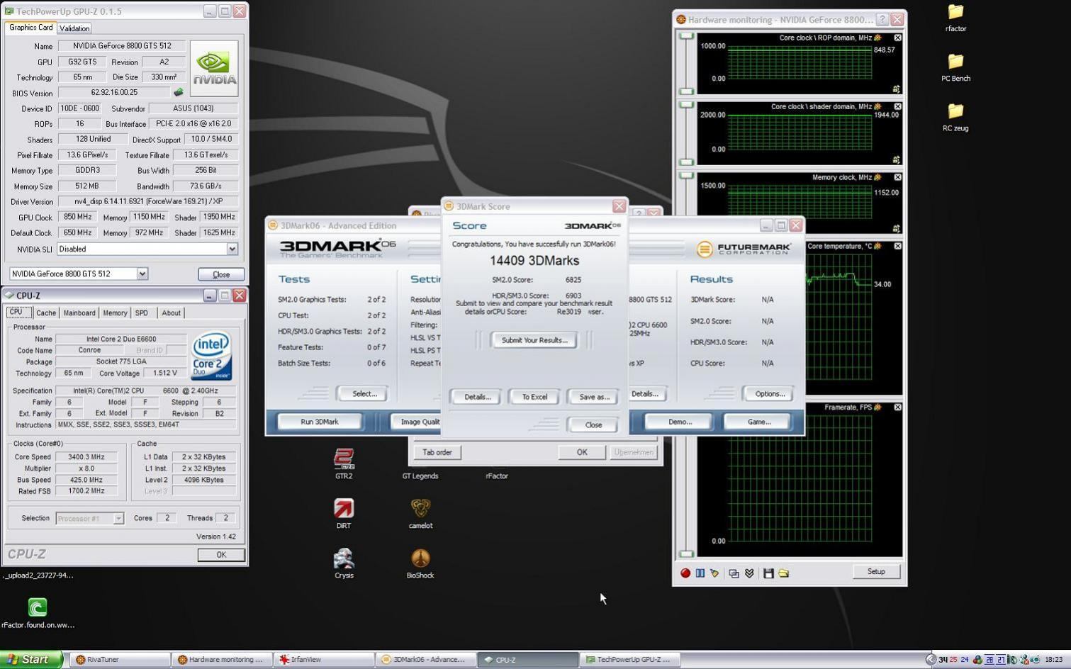This screenshot has width=1071, height=669.
Task: Click Game button in 3DMark06
Action: pos(759,422)
